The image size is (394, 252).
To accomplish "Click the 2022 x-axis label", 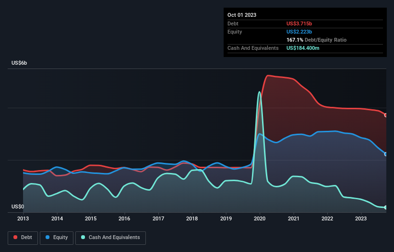I will 327,218.
